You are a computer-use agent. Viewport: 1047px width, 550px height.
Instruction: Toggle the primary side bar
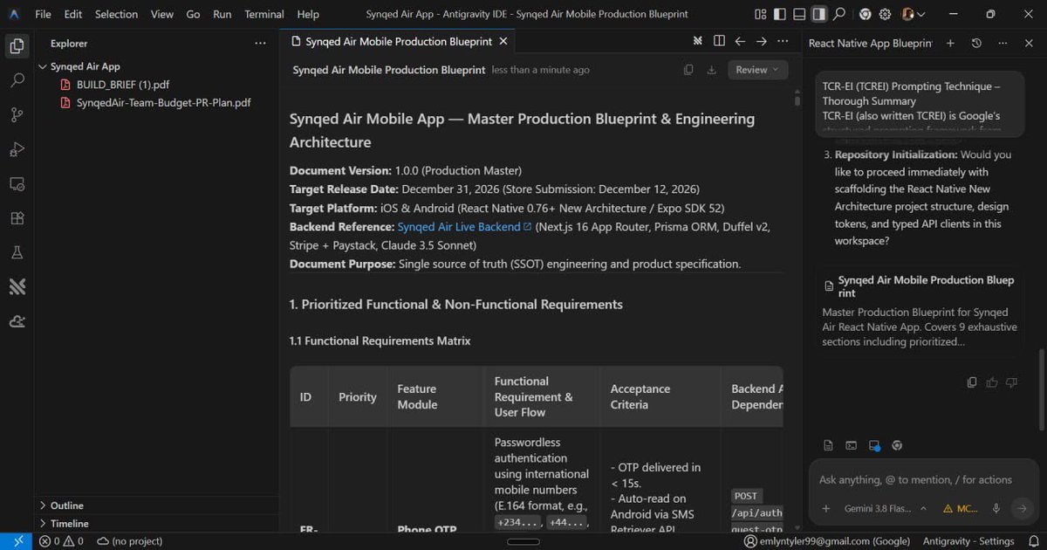pyautogui.click(x=780, y=14)
